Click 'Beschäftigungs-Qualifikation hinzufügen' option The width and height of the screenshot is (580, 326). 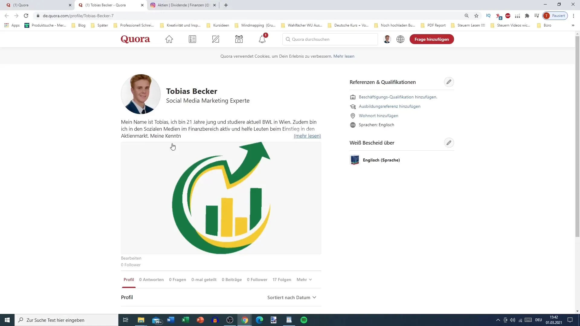pos(398,97)
